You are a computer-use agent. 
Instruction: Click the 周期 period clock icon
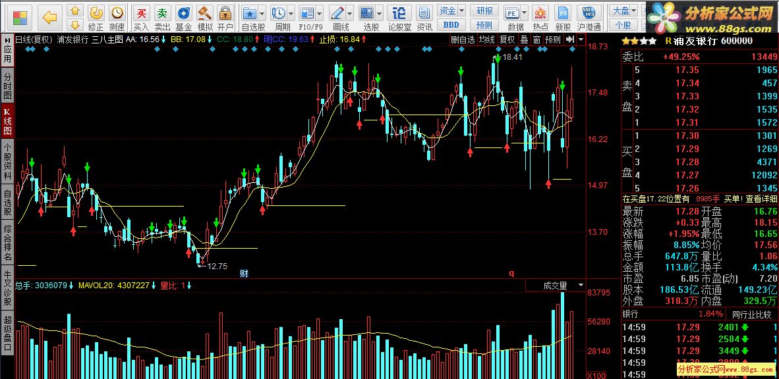(278, 13)
